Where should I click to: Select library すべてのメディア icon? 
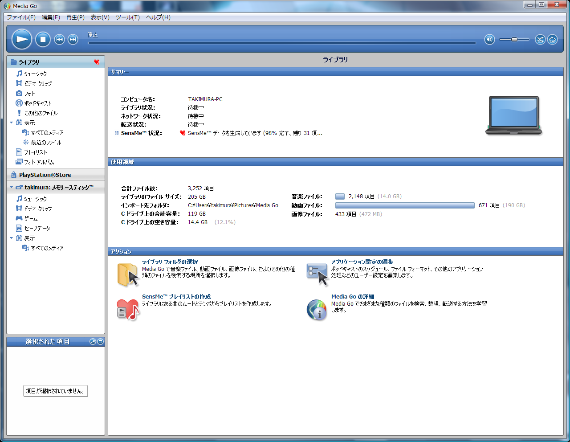click(x=26, y=132)
